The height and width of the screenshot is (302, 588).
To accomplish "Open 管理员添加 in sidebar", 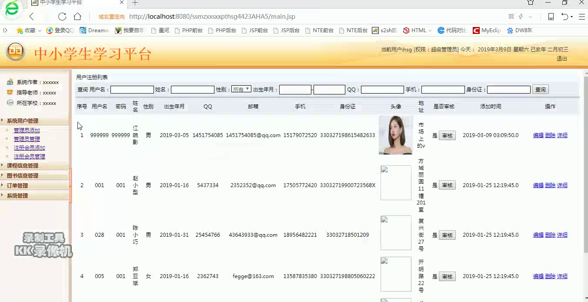I will pos(27,131).
